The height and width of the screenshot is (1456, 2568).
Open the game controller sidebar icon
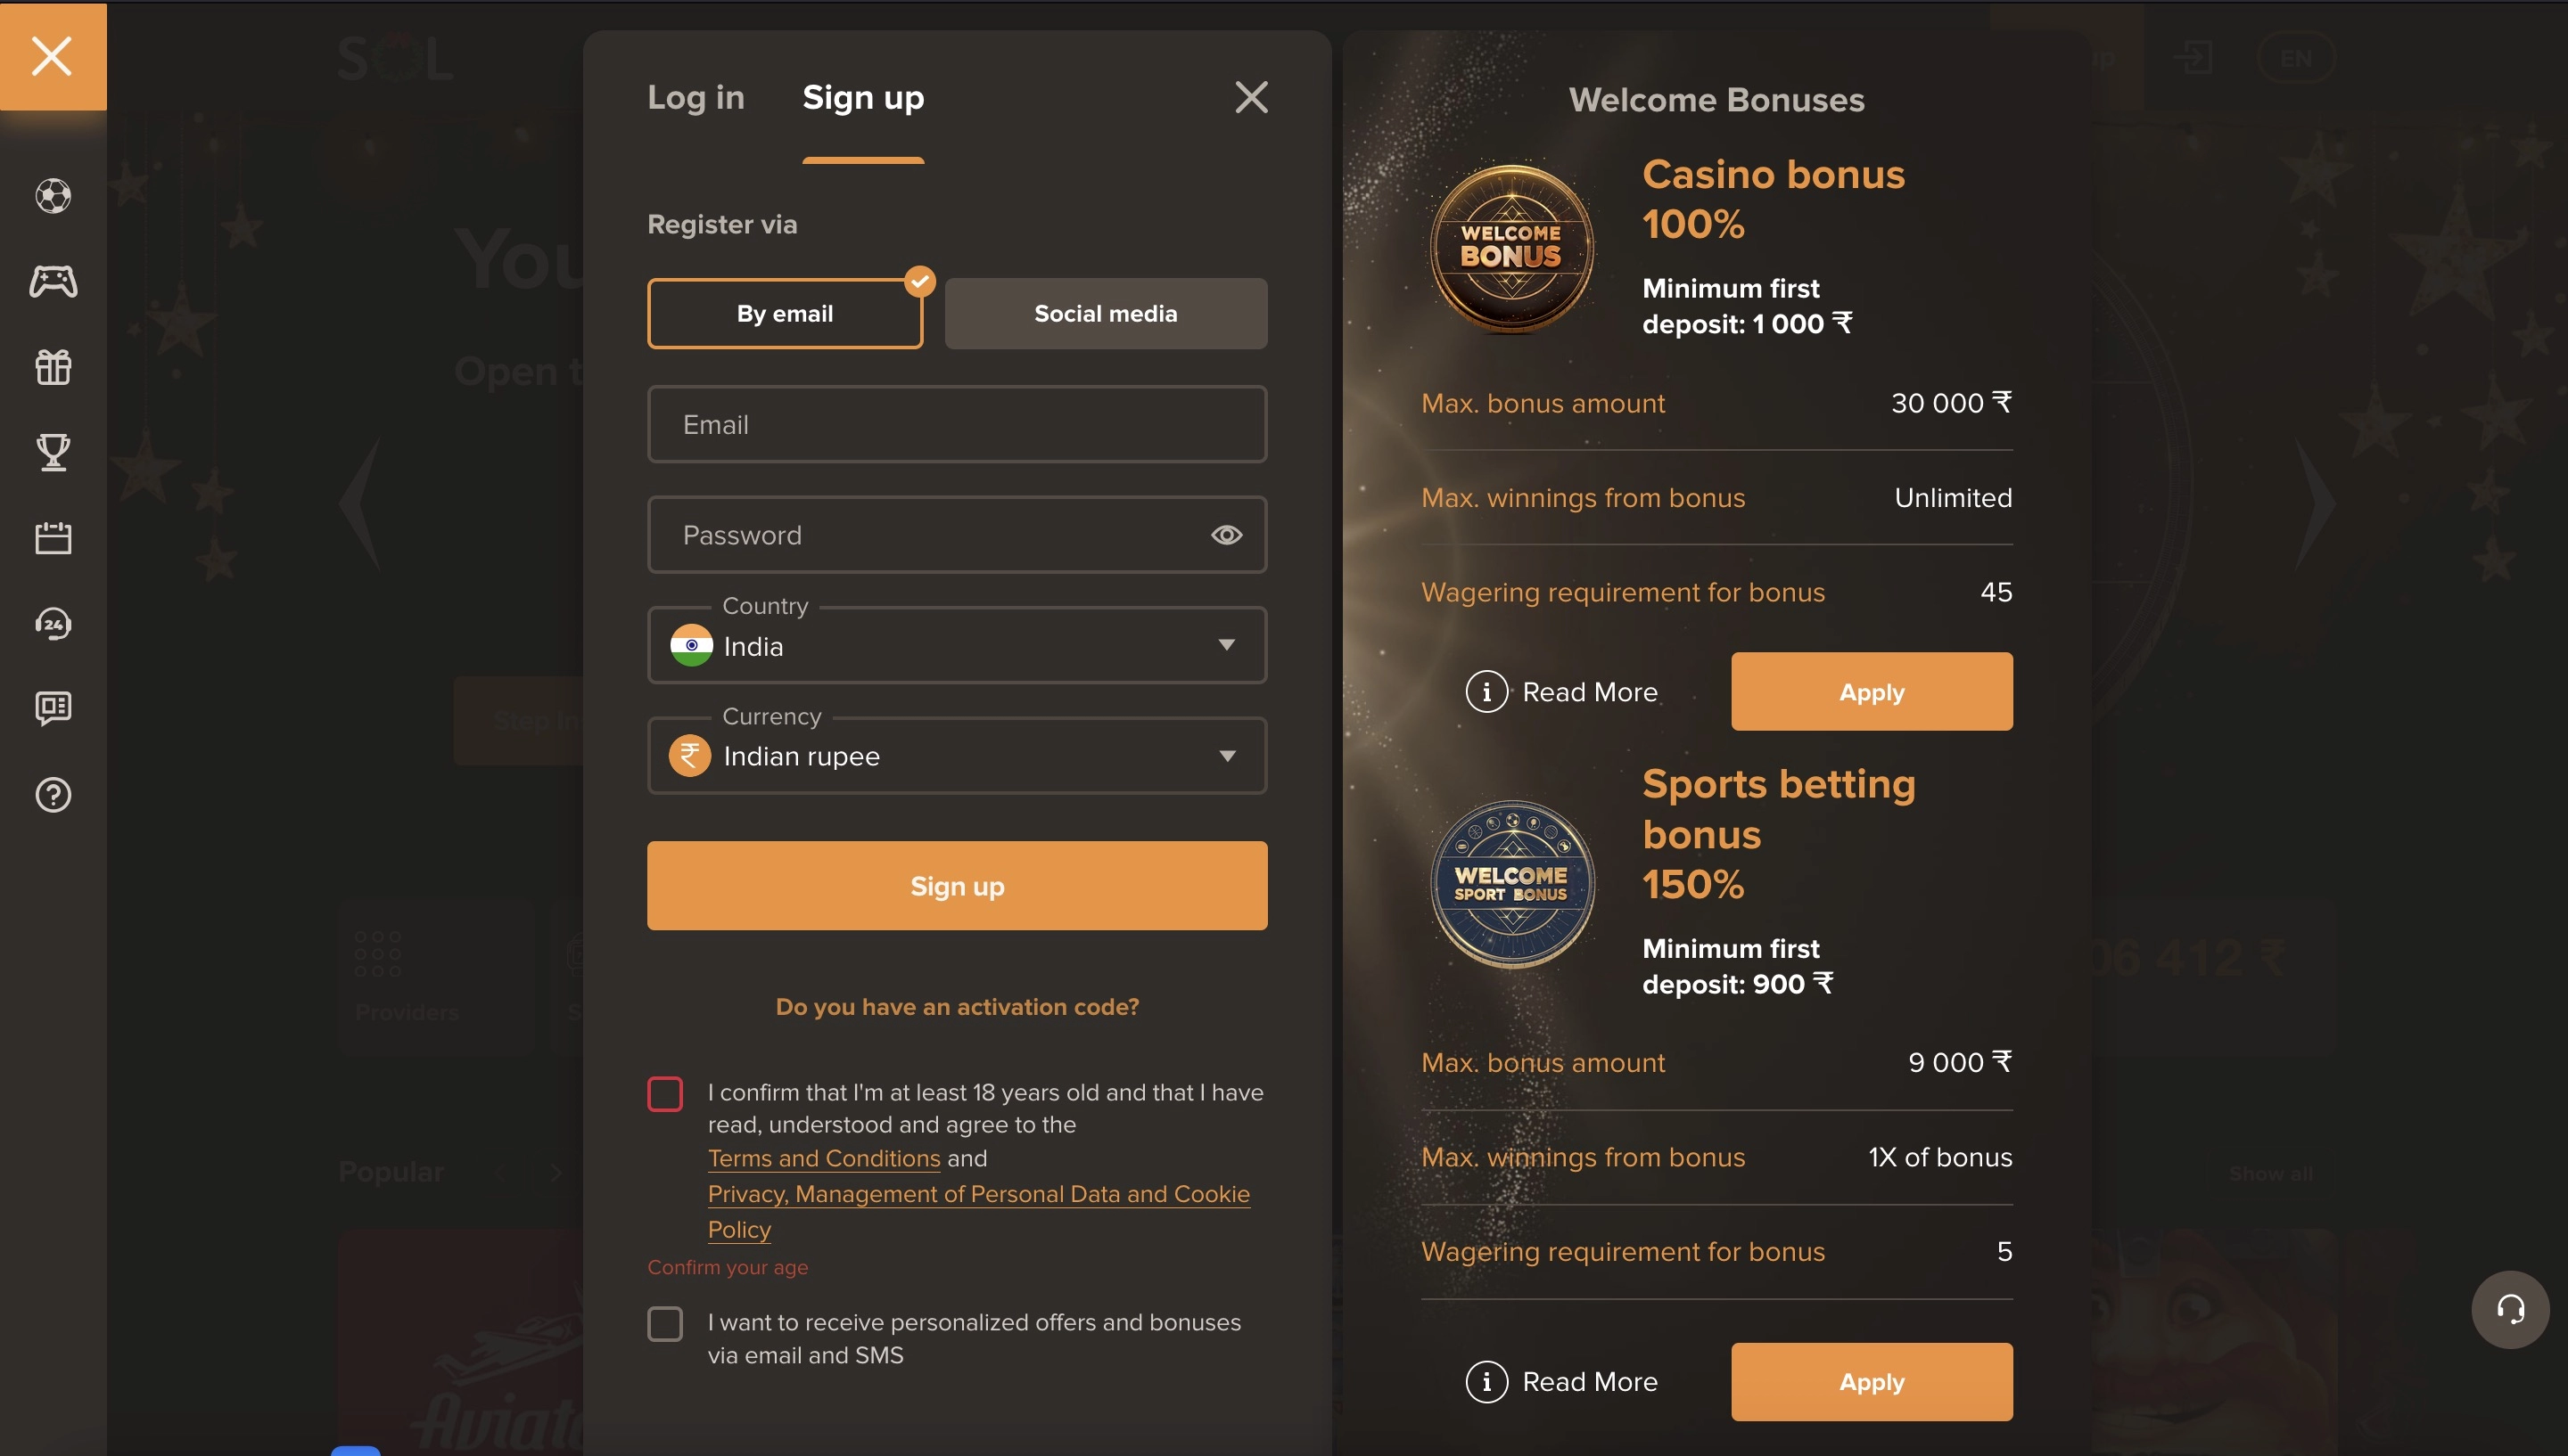53,281
